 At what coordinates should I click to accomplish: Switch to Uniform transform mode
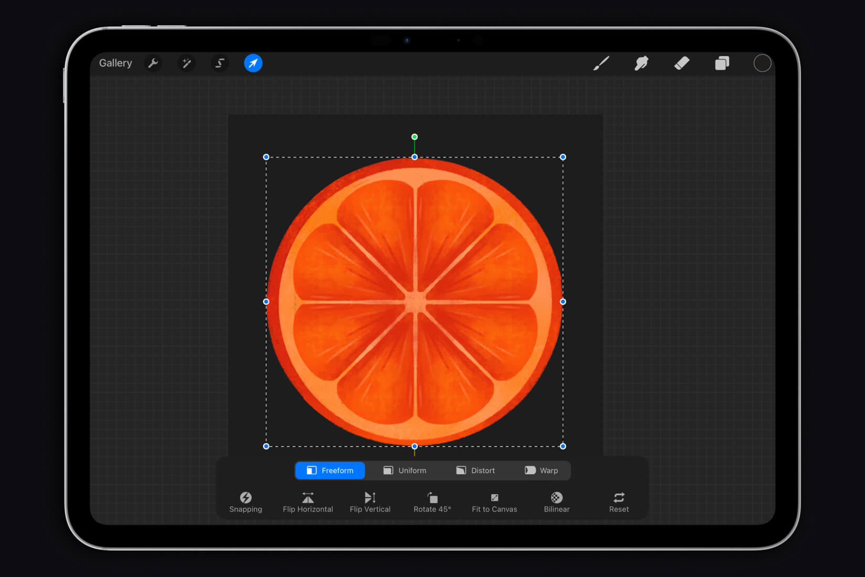[x=405, y=471]
